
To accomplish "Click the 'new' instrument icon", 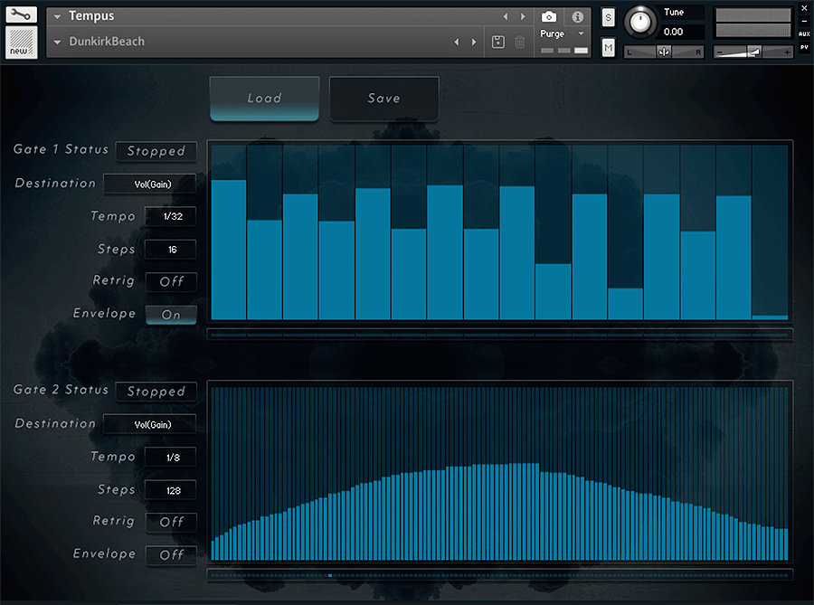I will pos(20,41).
